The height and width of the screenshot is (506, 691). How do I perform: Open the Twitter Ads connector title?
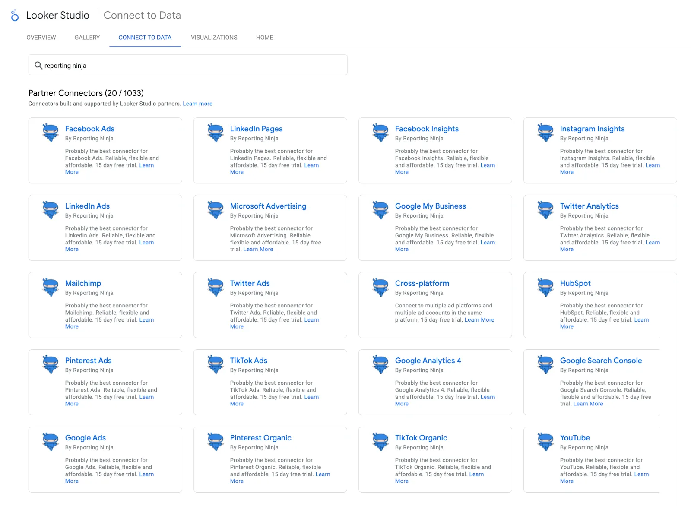click(250, 283)
